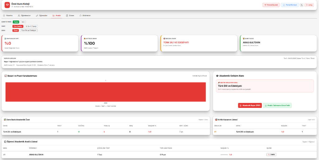Click the icon beside Ders Bazlı Akademik Özet

[x=5, y=120]
